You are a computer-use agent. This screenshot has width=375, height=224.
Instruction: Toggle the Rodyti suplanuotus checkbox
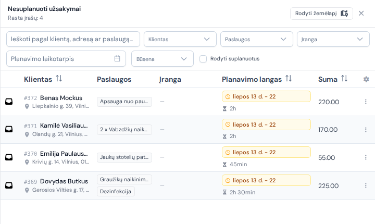coord(203,59)
